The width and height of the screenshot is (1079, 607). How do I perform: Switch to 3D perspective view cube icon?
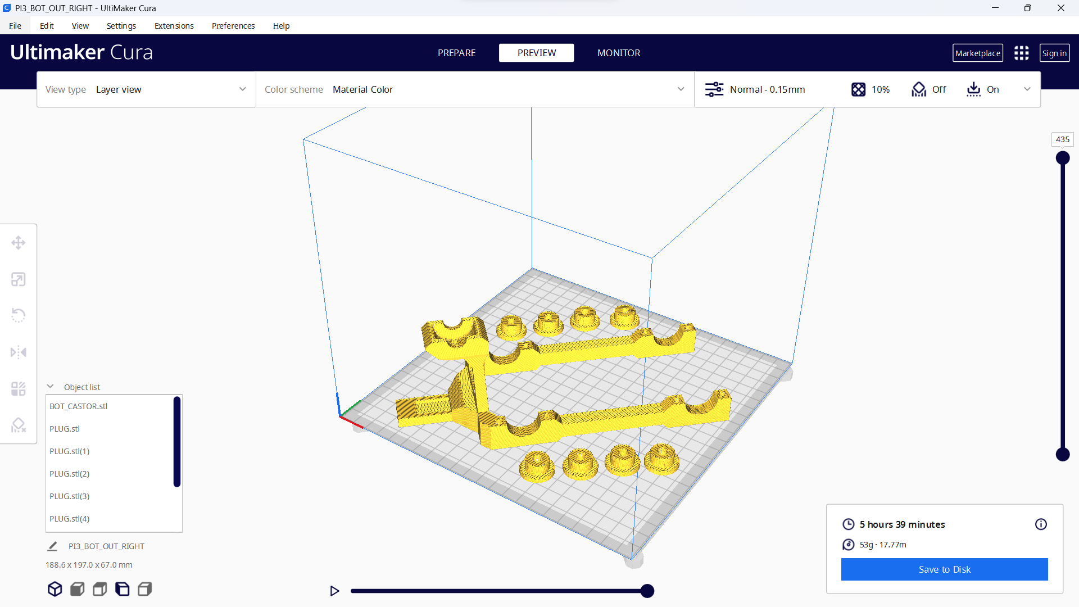pyautogui.click(x=55, y=589)
